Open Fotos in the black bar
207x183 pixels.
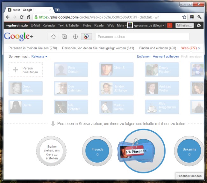pyautogui.click(x=87, y=26)
